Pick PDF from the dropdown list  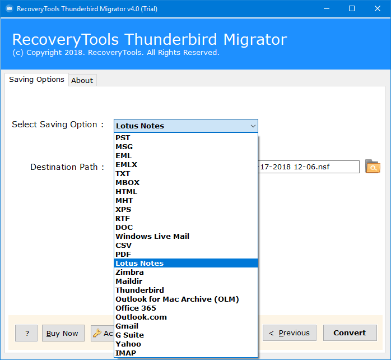coord(186,255)
